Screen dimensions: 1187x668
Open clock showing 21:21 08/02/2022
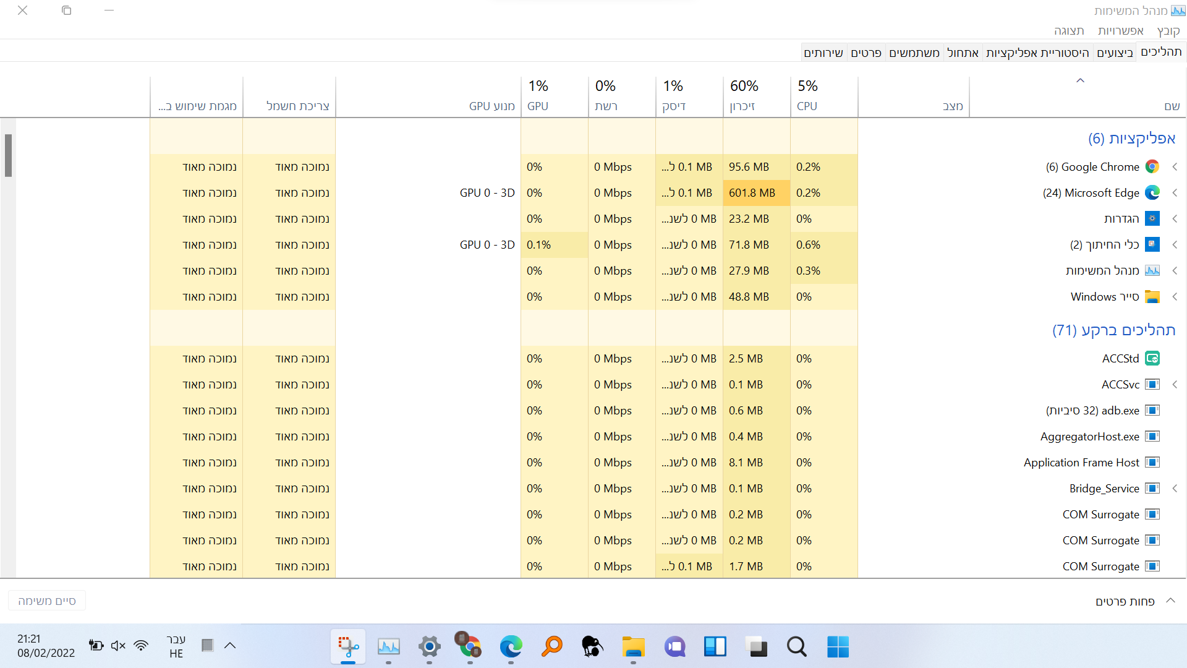coord(46,646)
